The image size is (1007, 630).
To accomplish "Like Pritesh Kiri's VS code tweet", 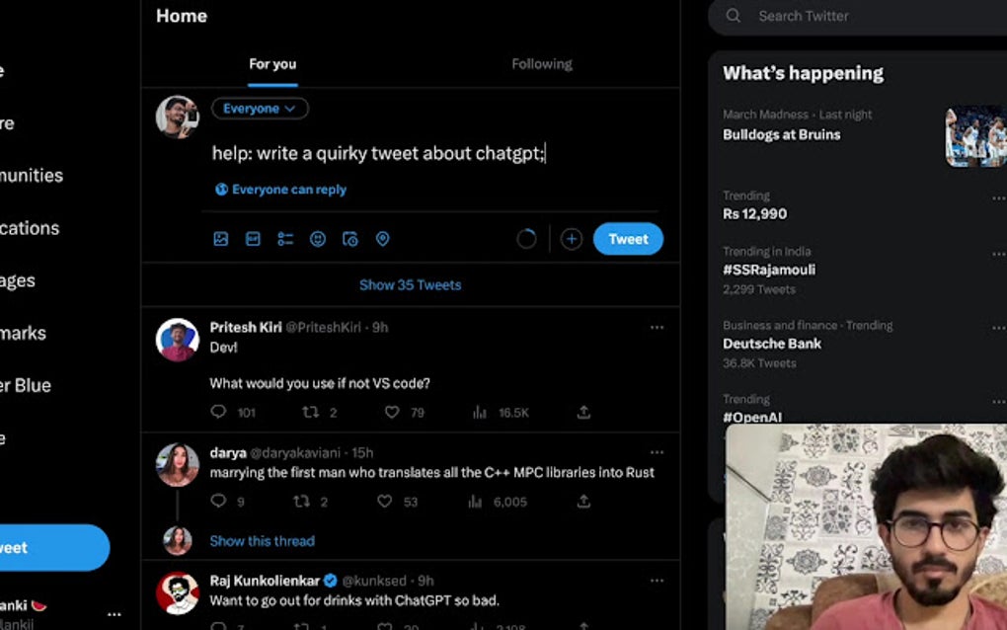I will pos(392,412).
